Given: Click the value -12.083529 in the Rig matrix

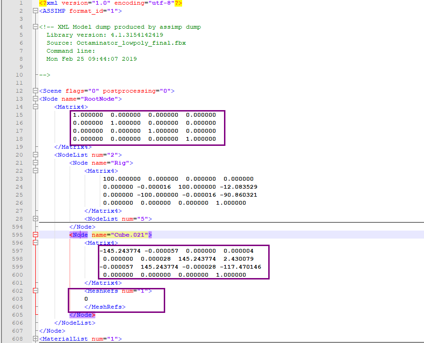Looking at the screenshot, I should click(x=239, y=187).
